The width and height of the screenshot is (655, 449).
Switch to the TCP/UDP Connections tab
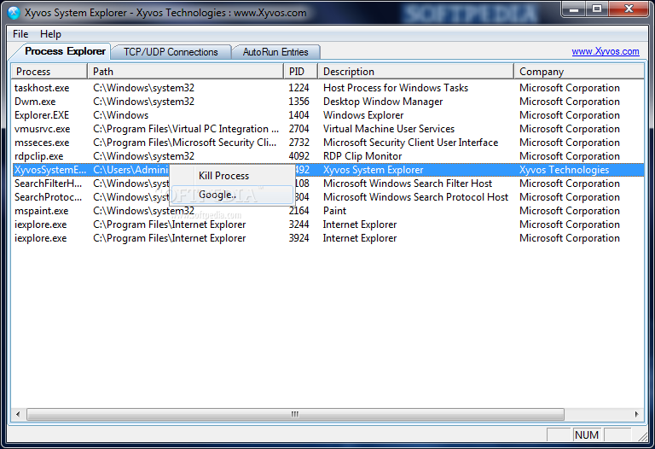171,52
